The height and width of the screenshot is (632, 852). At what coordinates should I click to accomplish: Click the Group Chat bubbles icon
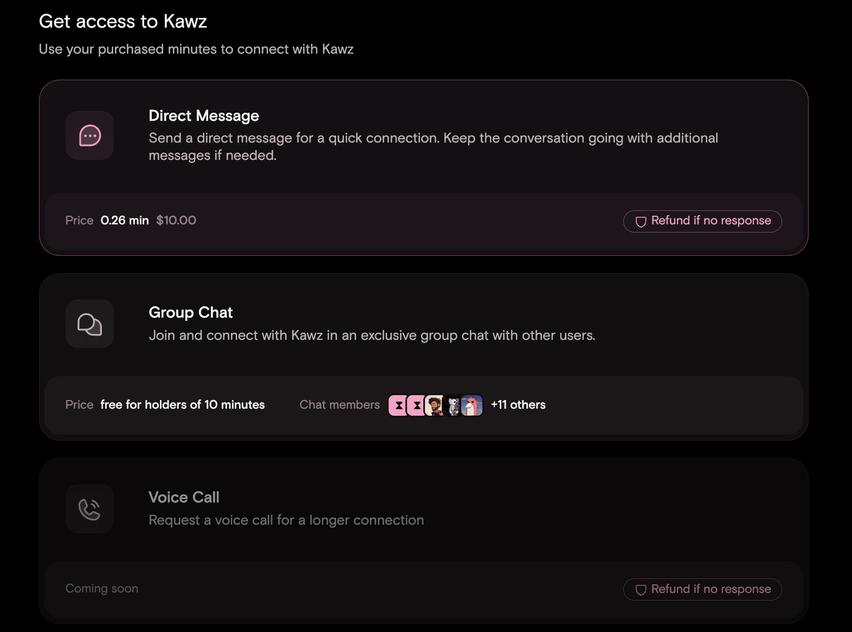(89, 324)
